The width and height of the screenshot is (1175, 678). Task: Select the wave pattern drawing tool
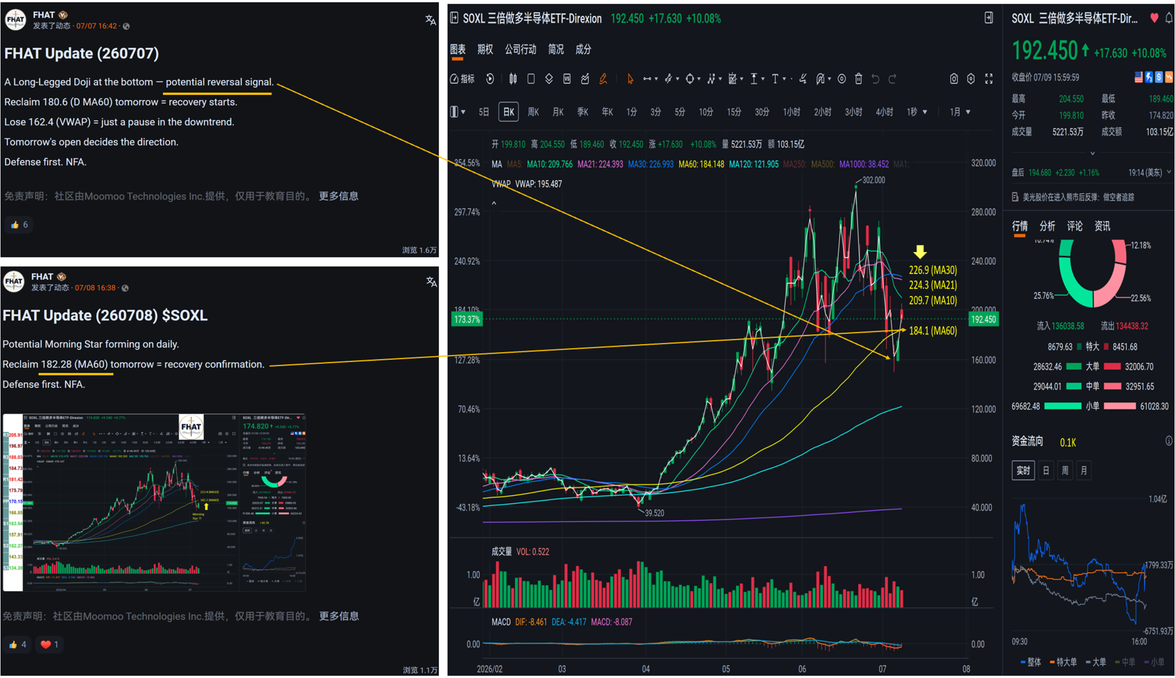tap(711, 79)
